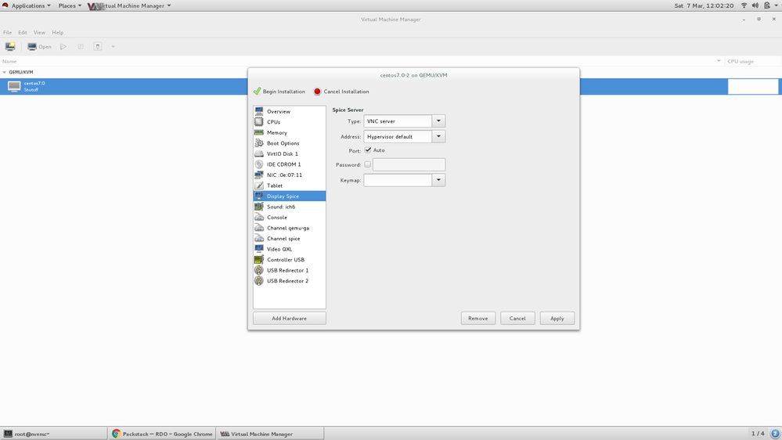Click the green Begin Installation checkmark

tap(257, 92)
